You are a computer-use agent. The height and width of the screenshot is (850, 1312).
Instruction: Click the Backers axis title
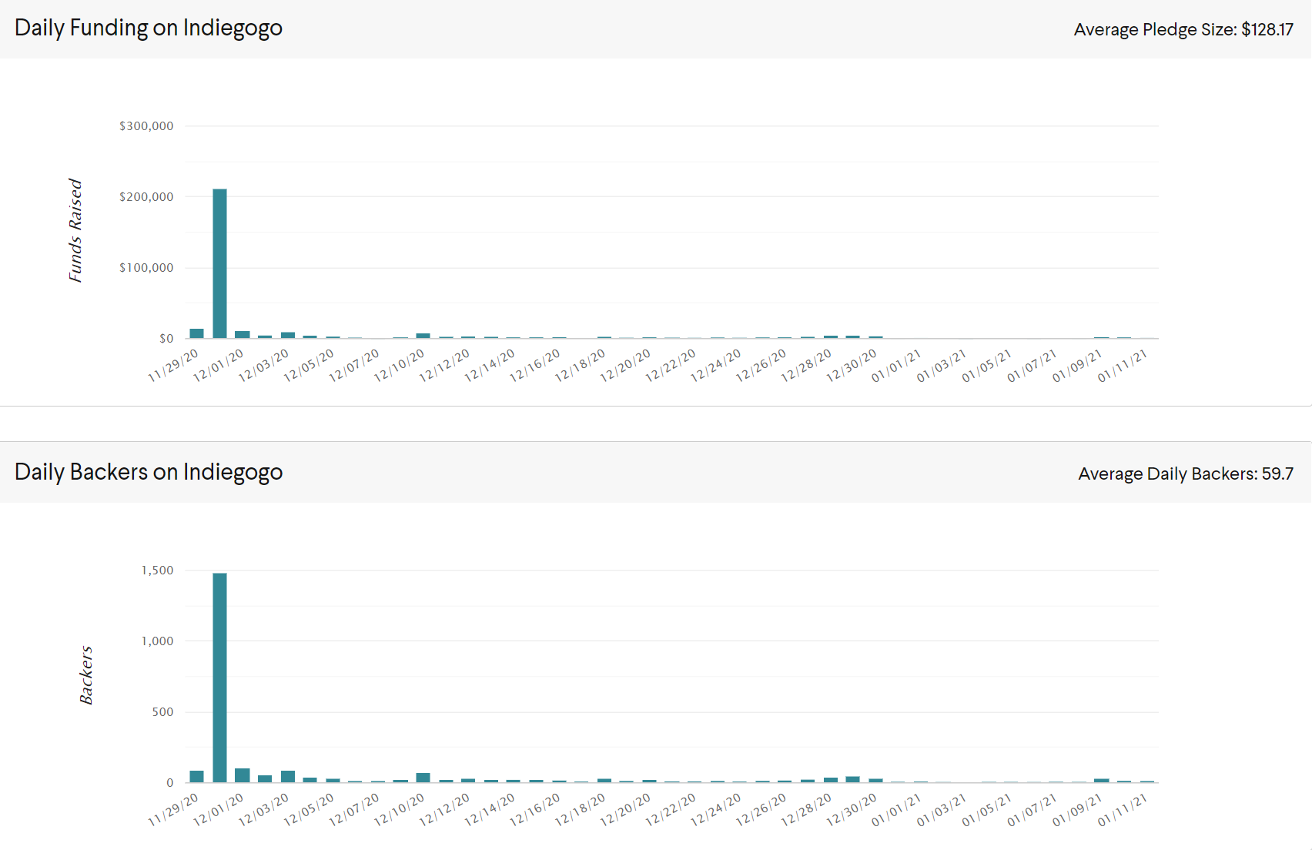85,675
